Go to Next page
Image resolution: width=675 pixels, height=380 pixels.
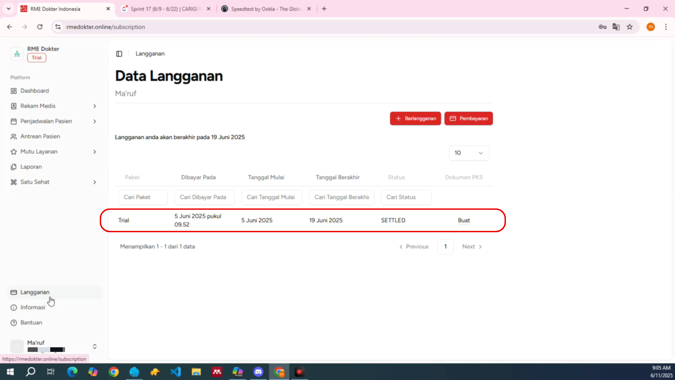(472, 247)
